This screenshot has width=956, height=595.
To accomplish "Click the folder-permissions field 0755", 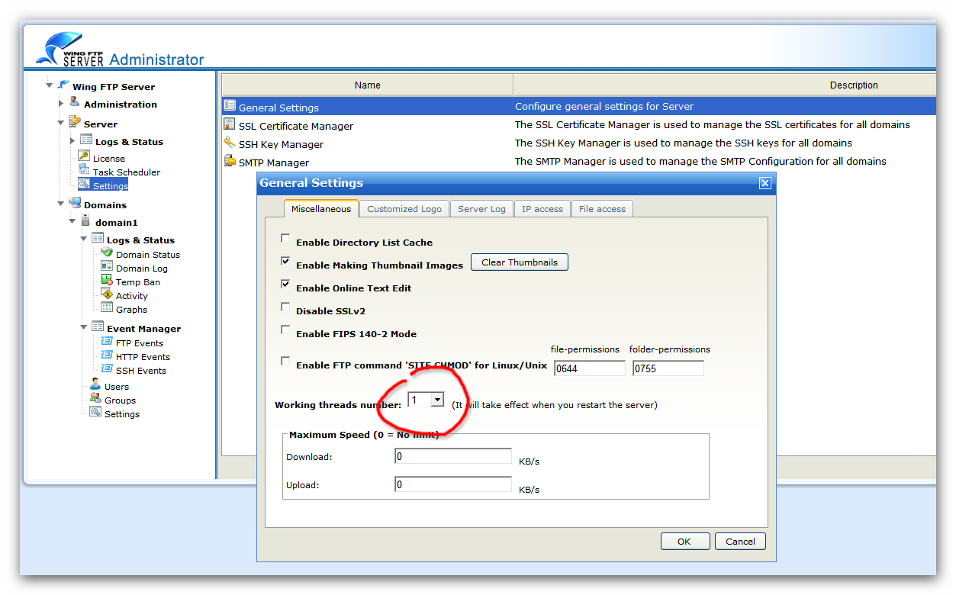I will [x=668, y=368].
